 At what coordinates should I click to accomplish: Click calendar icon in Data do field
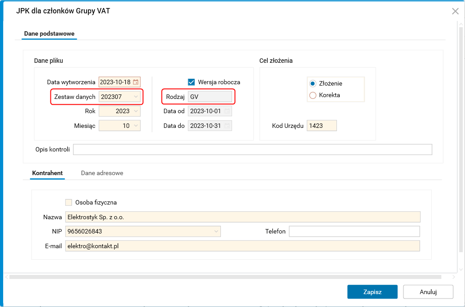pos(227,126)
